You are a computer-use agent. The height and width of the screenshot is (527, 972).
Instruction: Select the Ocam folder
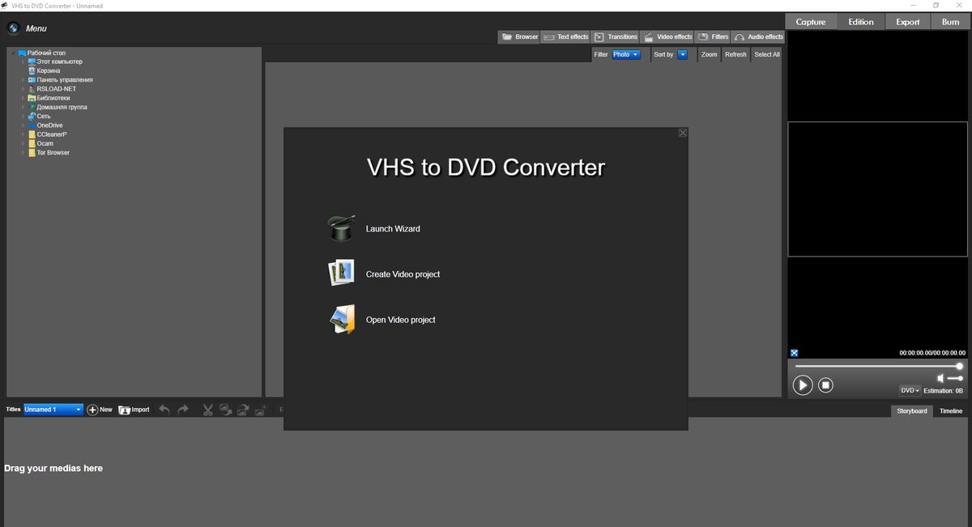(45, 143)
